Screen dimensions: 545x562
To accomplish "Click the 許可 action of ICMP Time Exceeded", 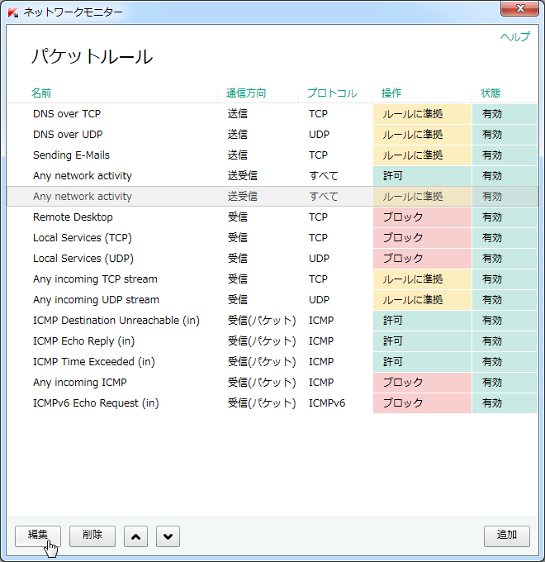I will tap(421, 362).
